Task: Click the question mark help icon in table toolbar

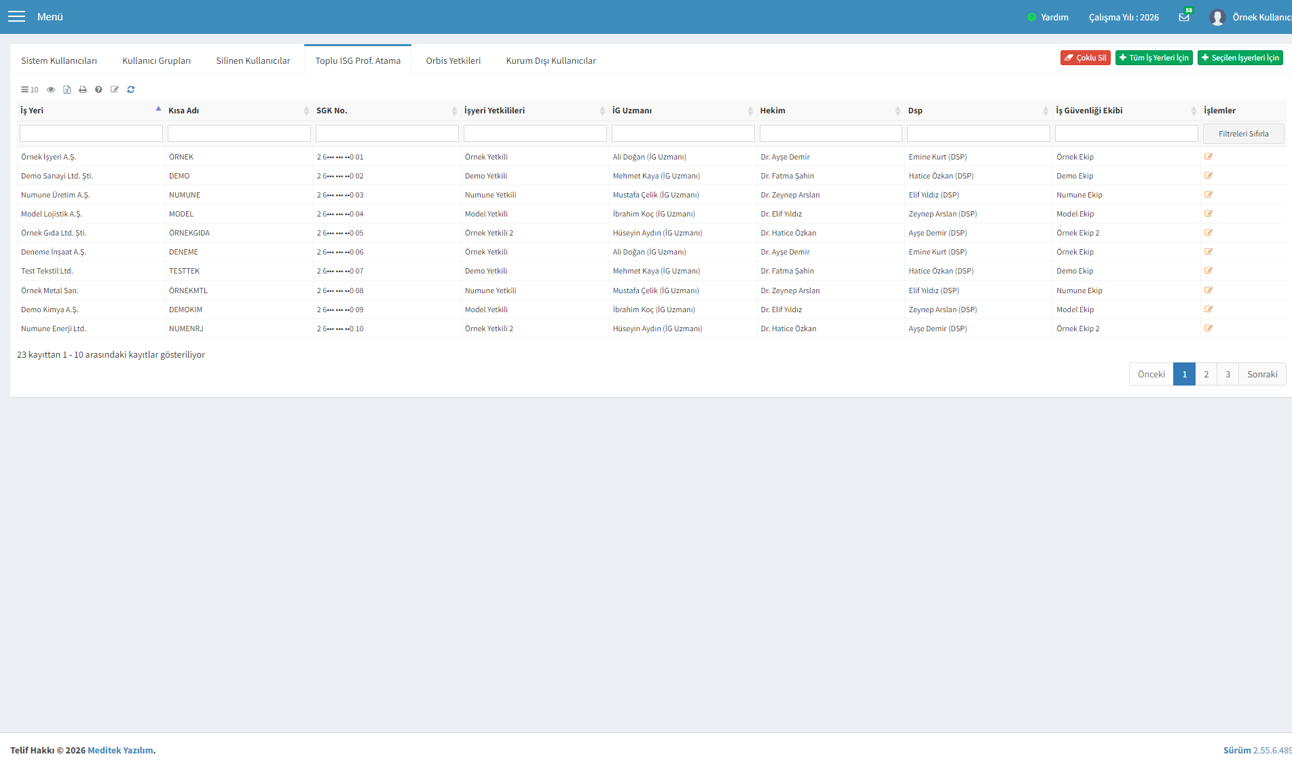Action: click(x=98, y=90)
